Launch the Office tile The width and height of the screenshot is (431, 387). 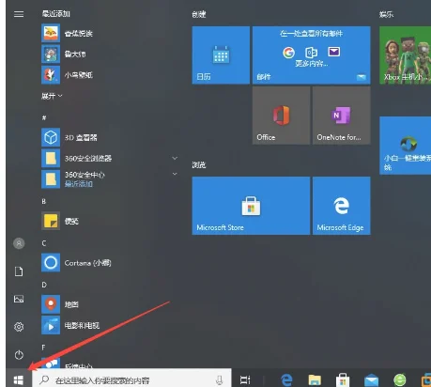(281, 116)
